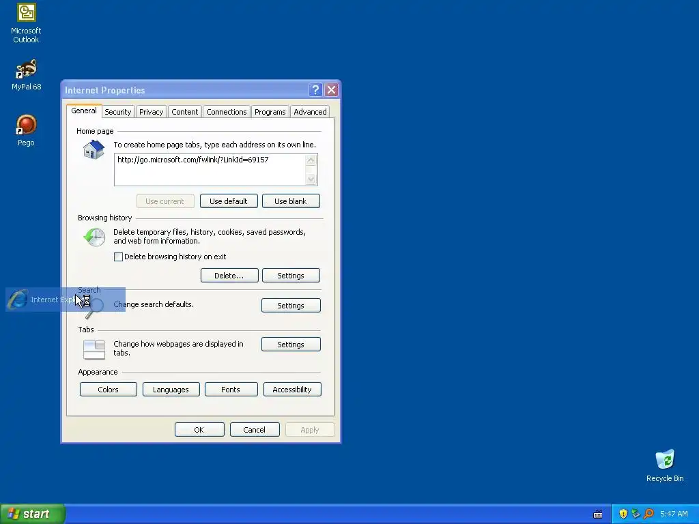Click the home page box scroll up arrow
This screenshot has height=524, width=699.
point(311,160)
